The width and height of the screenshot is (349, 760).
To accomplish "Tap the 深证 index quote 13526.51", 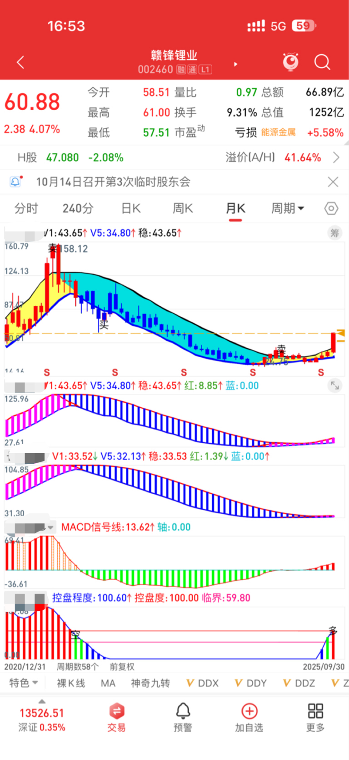I will tap(42, 713).
